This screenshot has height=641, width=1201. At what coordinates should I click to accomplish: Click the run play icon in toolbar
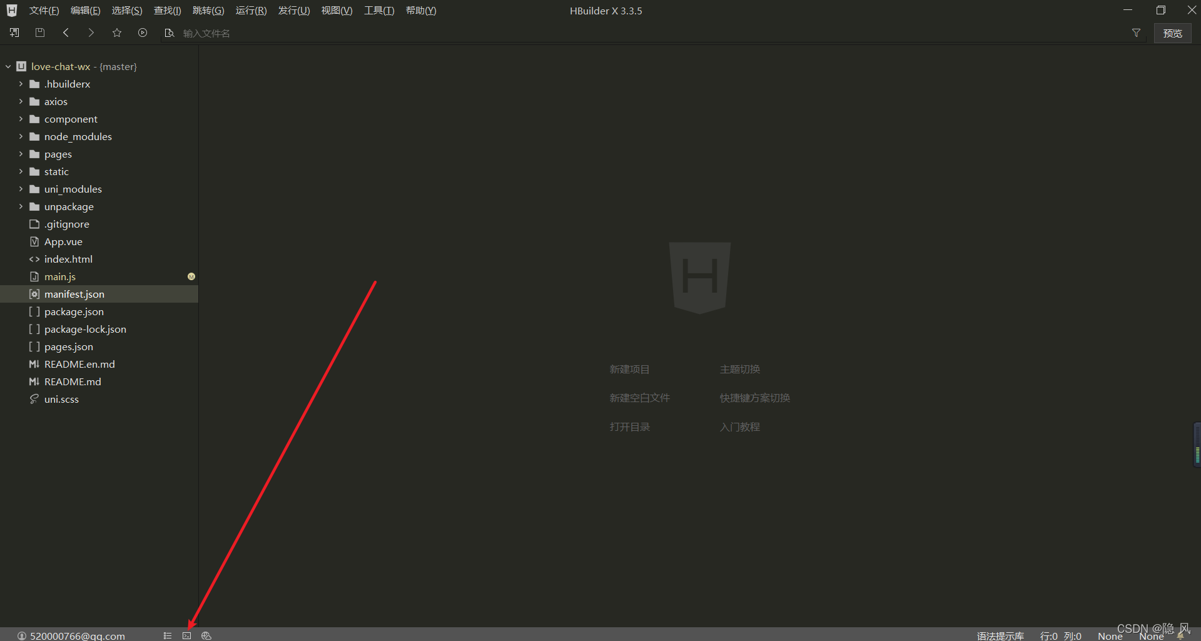click(x=143, y=33)
